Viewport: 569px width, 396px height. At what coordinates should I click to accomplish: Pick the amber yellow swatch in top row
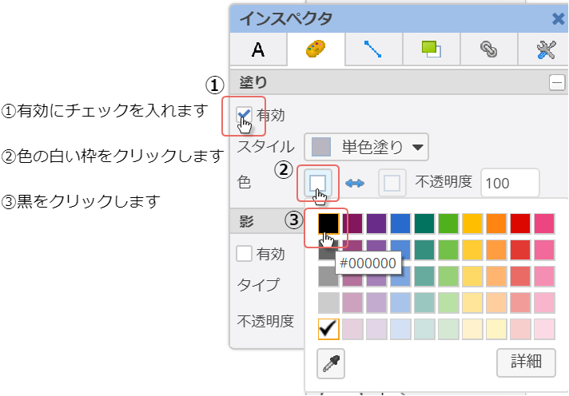click(x=472, y=224)
